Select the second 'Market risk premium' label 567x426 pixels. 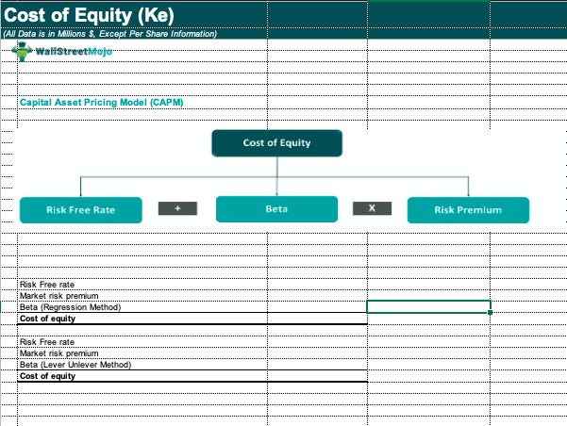tap(58, 353)
